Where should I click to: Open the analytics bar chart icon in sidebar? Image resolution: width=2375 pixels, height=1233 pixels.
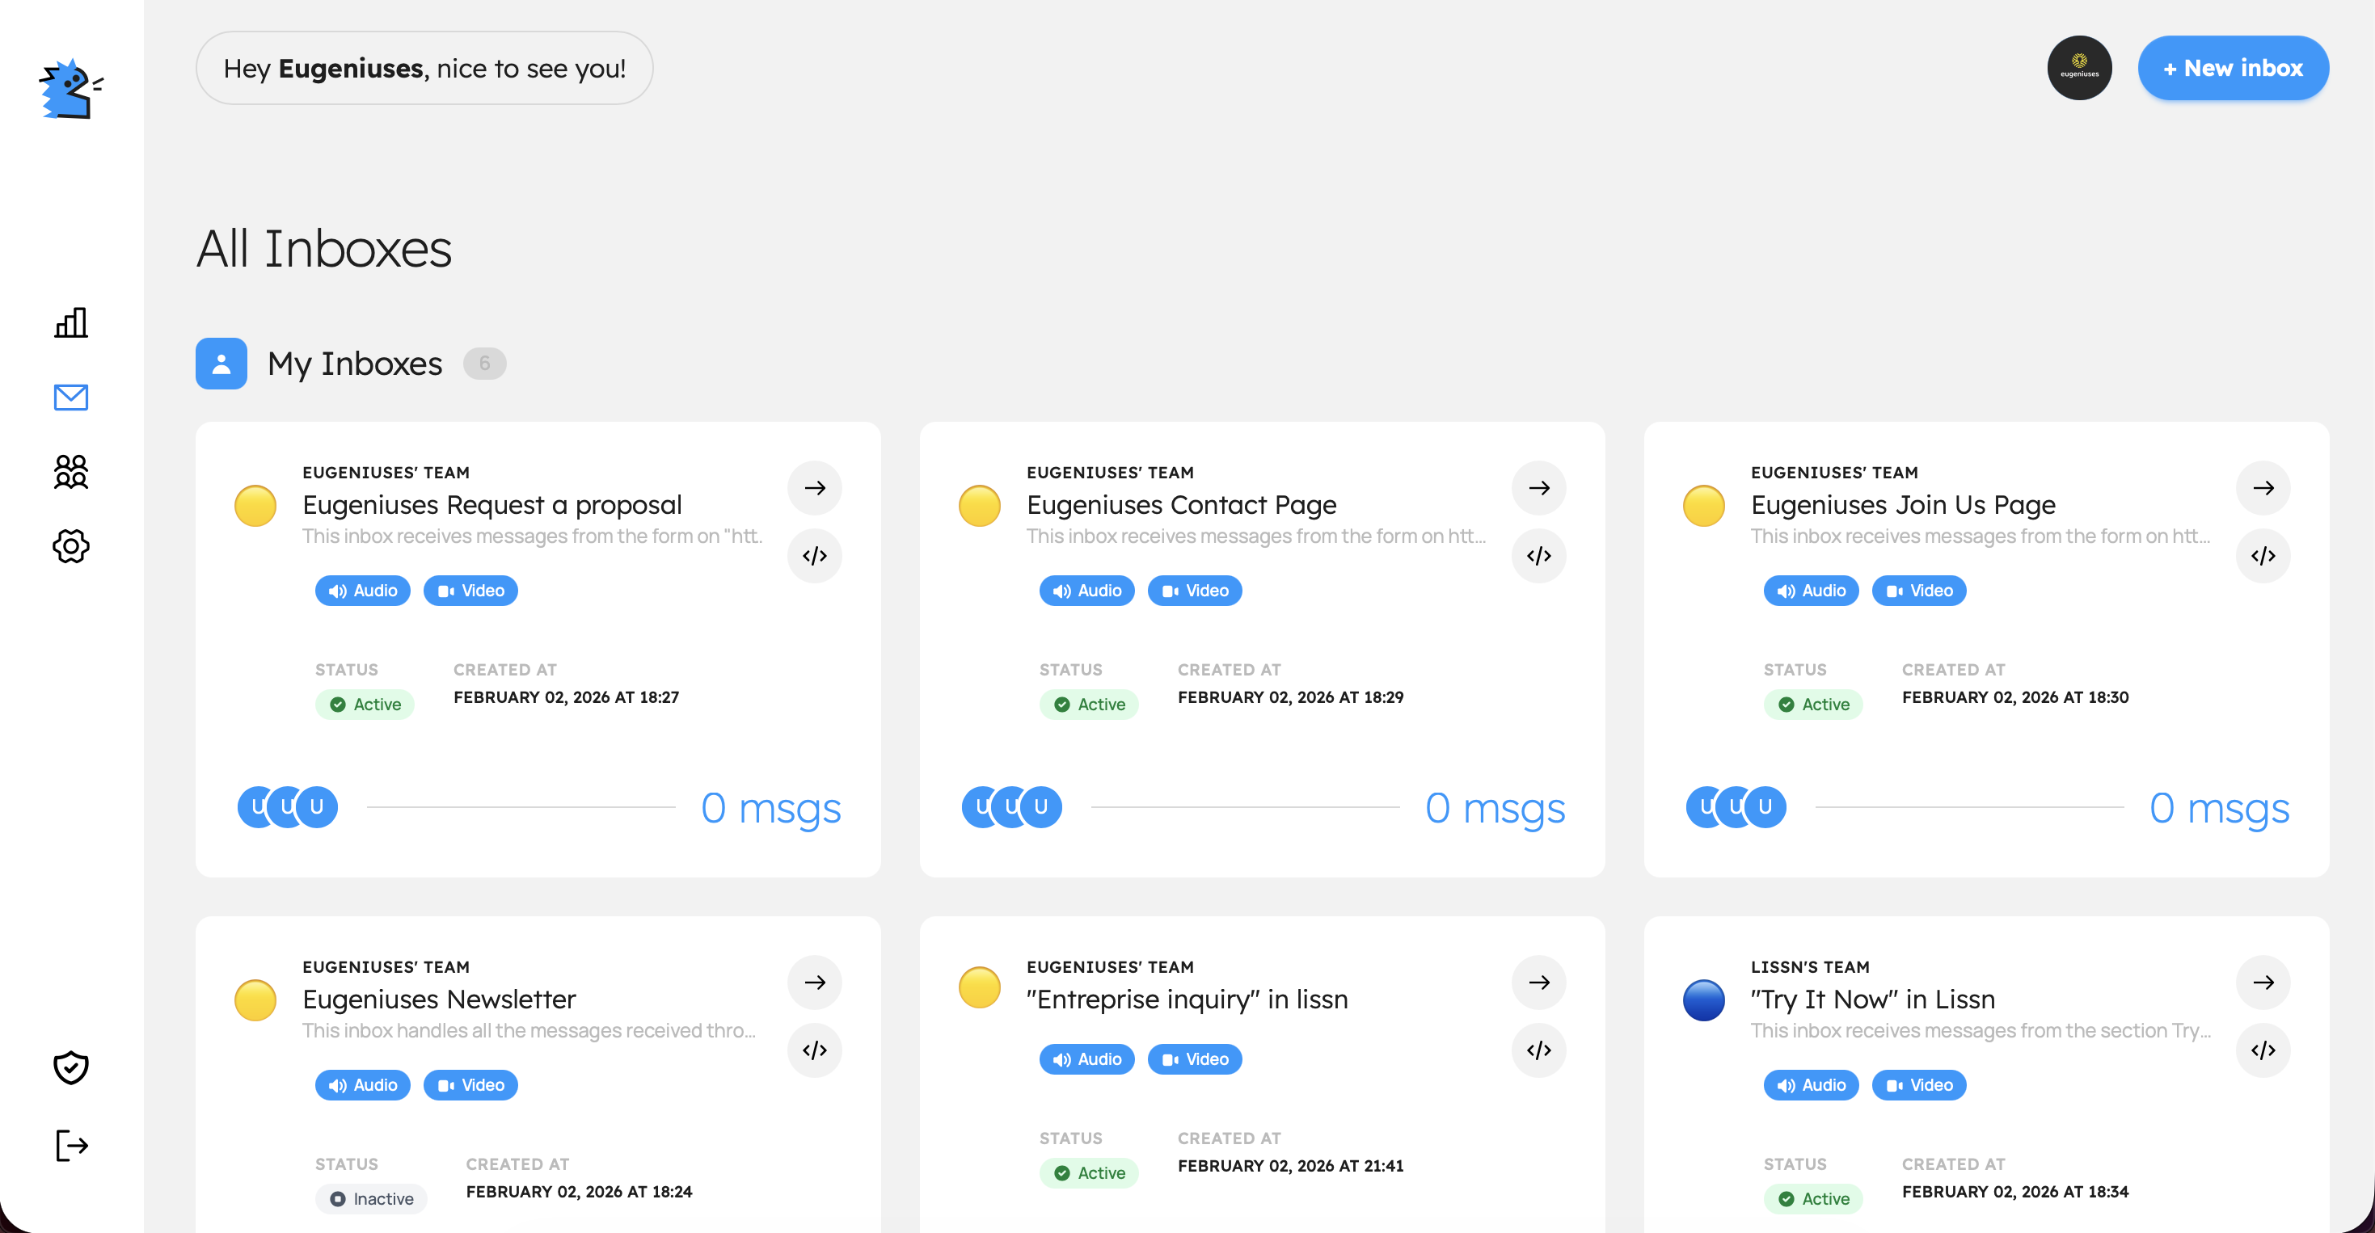70,323
